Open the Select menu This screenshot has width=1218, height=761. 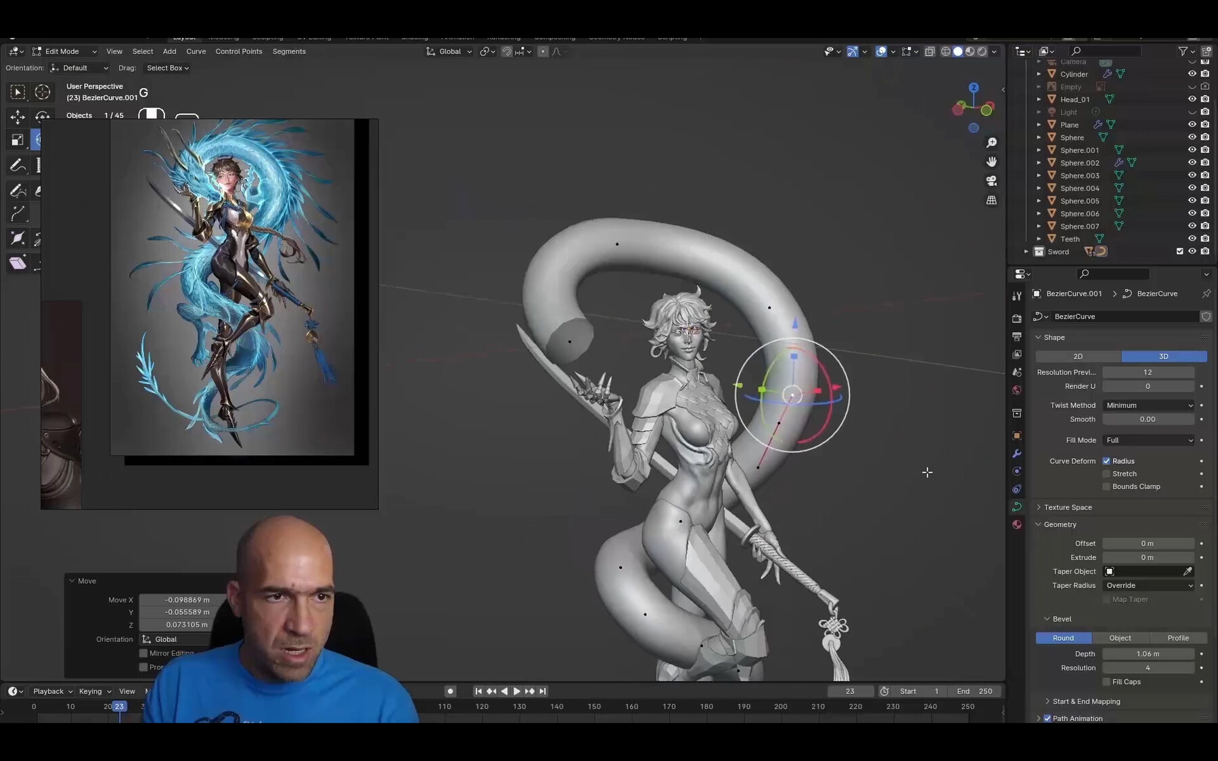[x=143, y=51]
